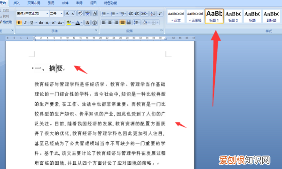Open the Font dialog launcher
282x169 pixels.
pos(96,31)
